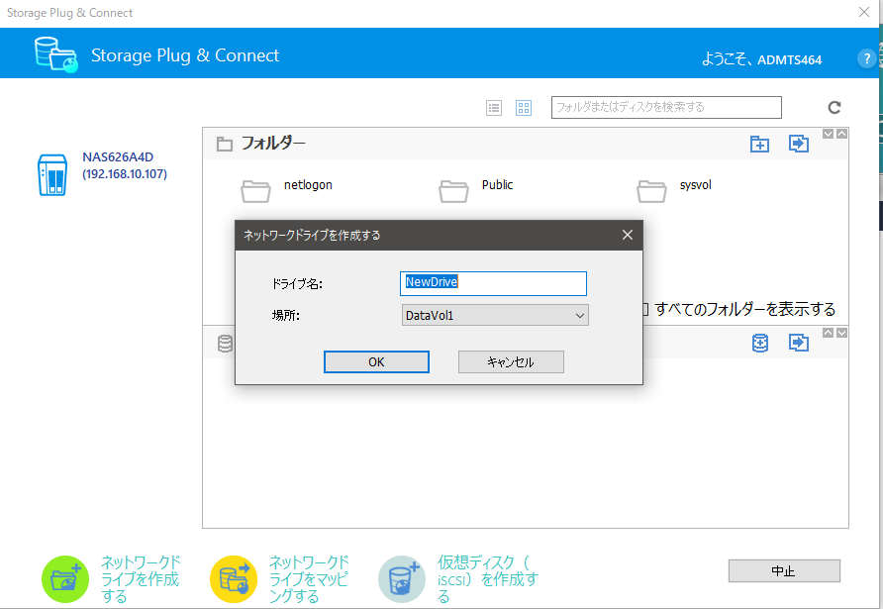Screen dimensions: 883x609
Task: Click the yellow map network drive icon
Action: click(x=234, y=578)
